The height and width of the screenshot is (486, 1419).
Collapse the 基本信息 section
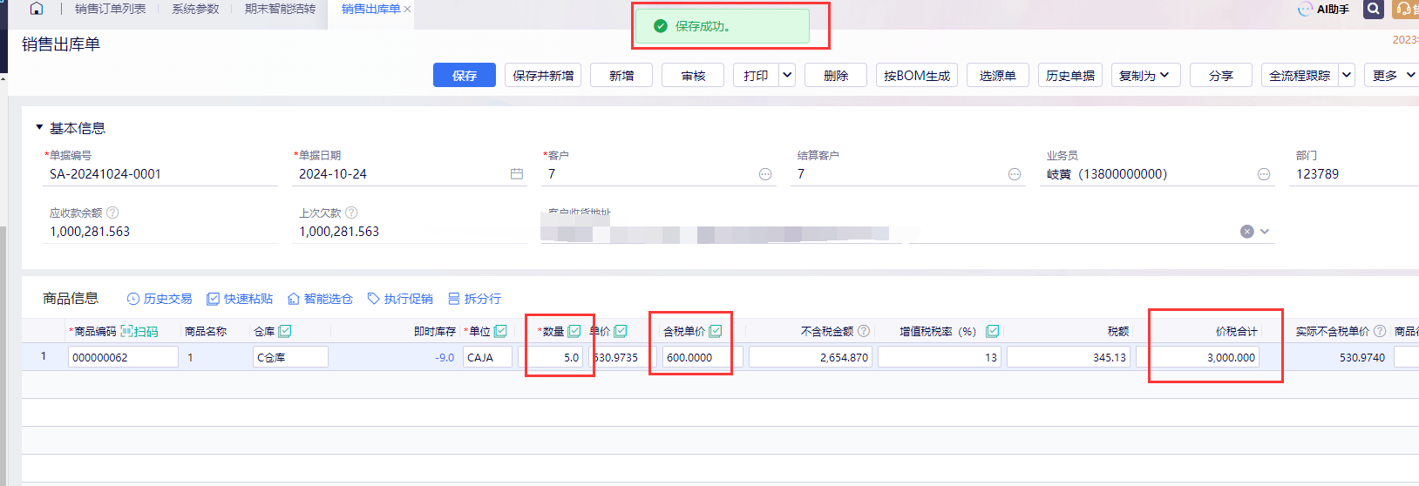pos(39,127)
